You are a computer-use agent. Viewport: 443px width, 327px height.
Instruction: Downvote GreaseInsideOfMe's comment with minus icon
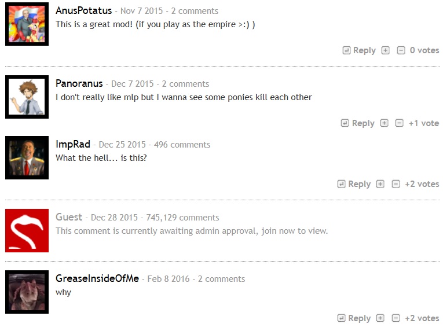pos(396,318)
